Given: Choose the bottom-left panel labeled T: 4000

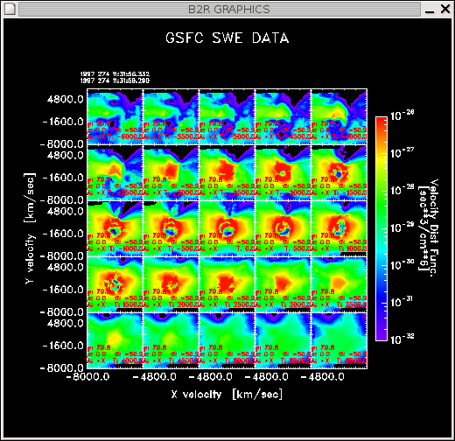Looking at the screenshot, I should coord(115,340).
